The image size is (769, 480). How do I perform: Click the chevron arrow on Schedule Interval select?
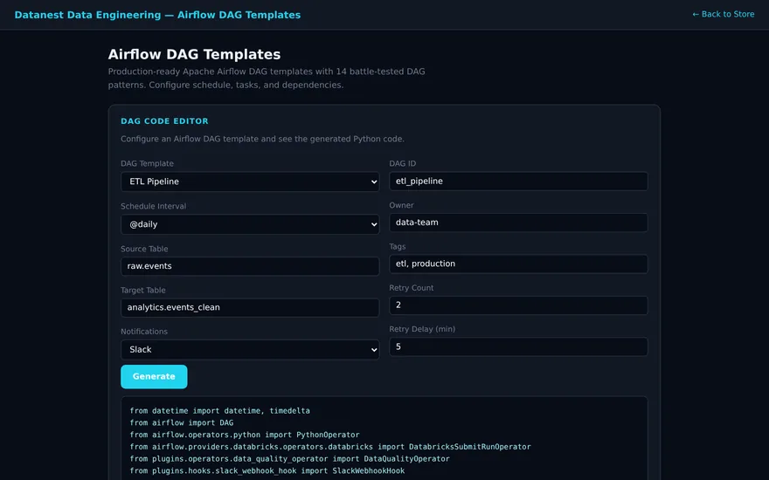tap(374, 224)
